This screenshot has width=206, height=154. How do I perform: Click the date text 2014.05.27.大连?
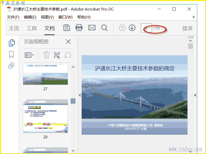136,129
